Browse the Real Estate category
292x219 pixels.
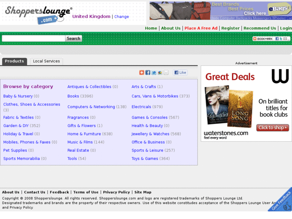click(x=78, y=150)
